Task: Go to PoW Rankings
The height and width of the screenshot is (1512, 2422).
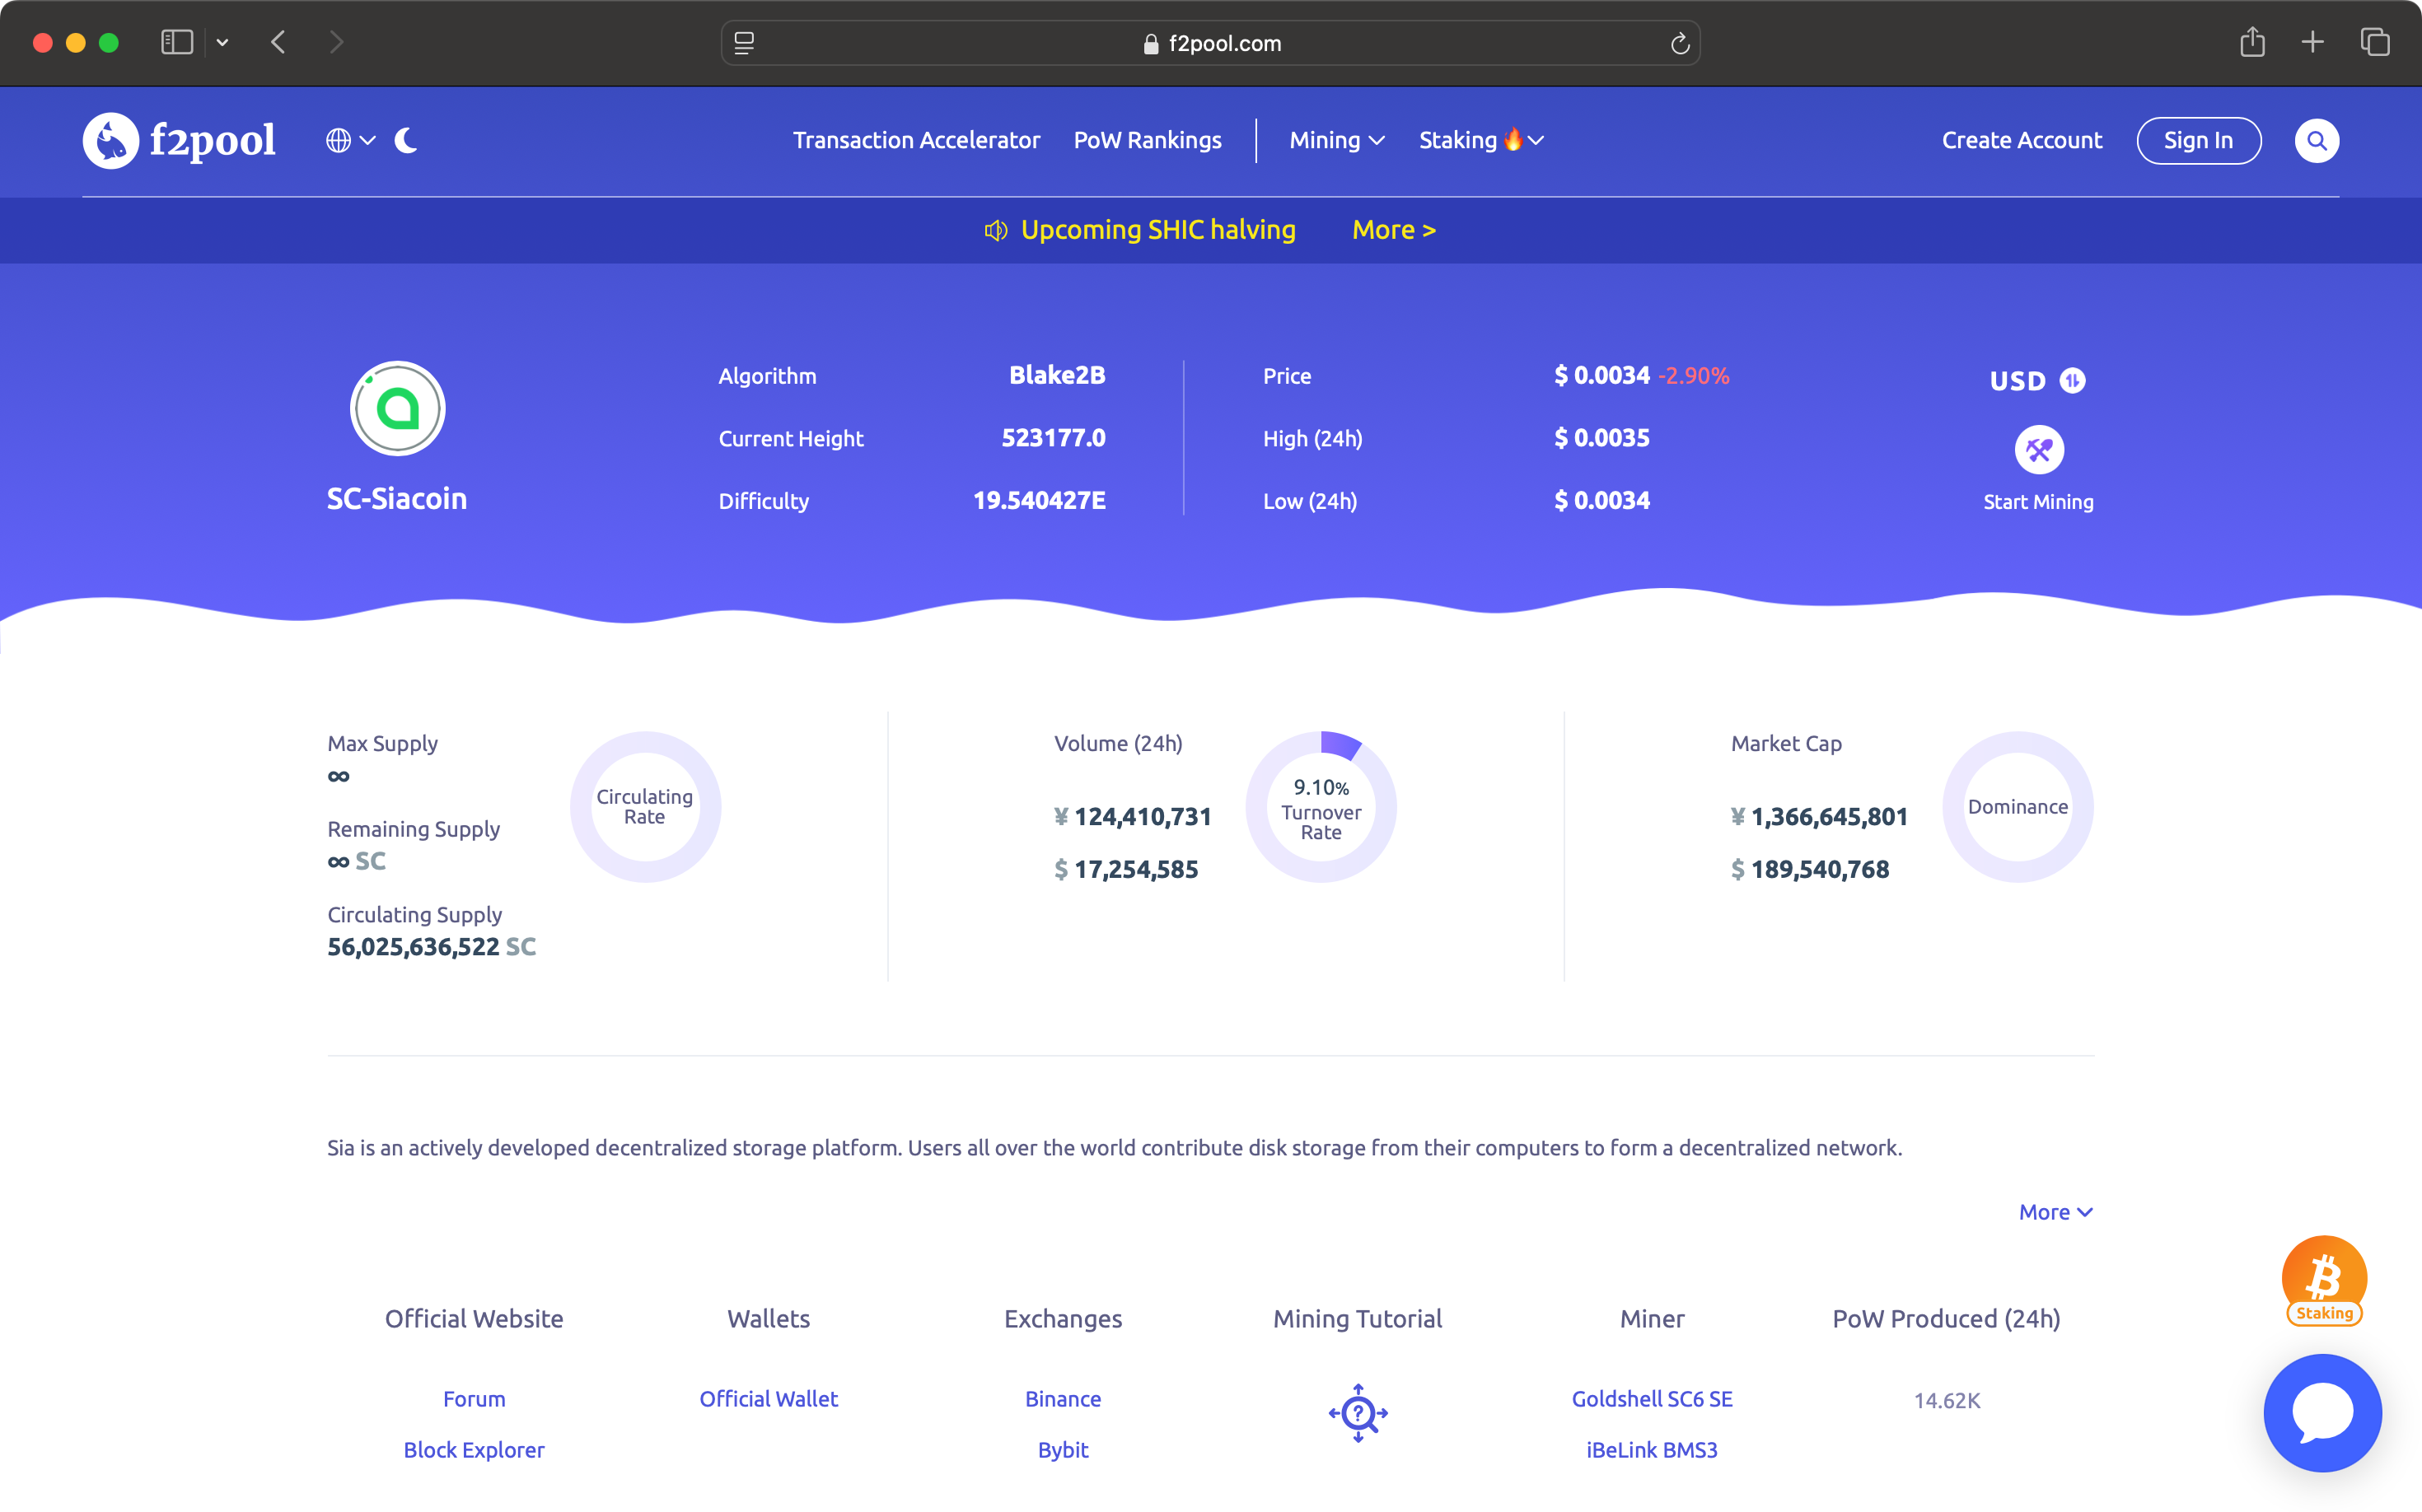Action: point(1148,140)
